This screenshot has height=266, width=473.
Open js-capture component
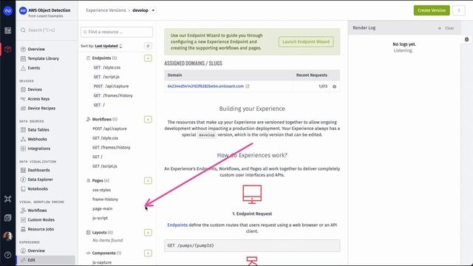pyautogui.click(x=102, y=262)
